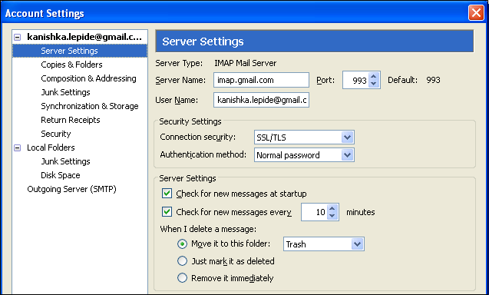The width and height of the screenshot is (489, 295).
Task: Decrease the minutes interval with down arrow
Action: click(x=332, y=216)
